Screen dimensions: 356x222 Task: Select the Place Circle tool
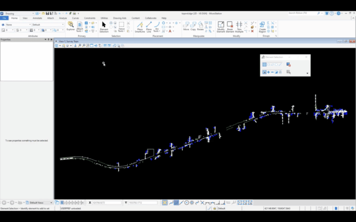[163, 23]
